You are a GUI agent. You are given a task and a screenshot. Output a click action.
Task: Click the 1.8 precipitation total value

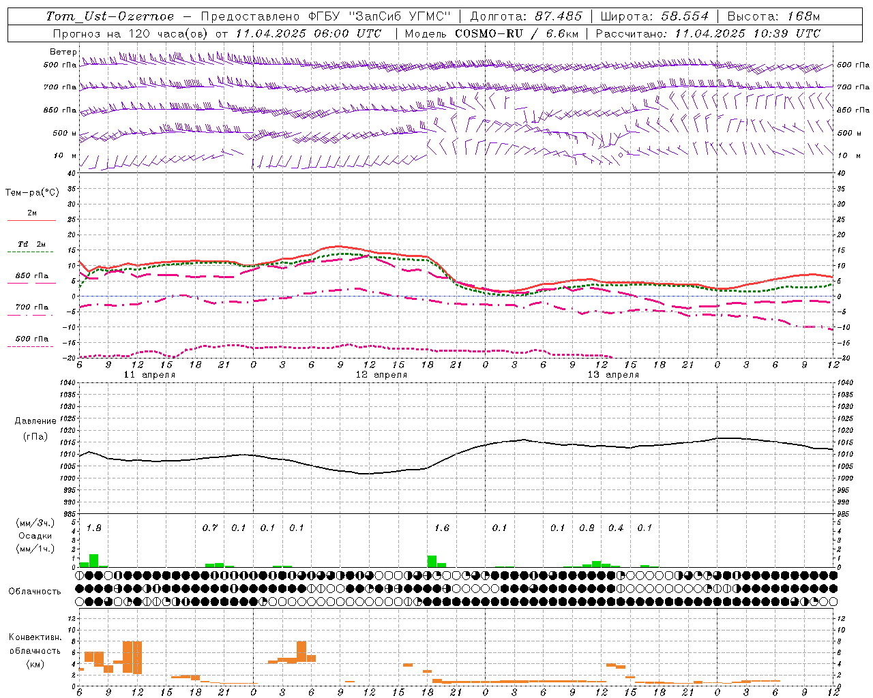pyautogui.click(x=93, y=528)
